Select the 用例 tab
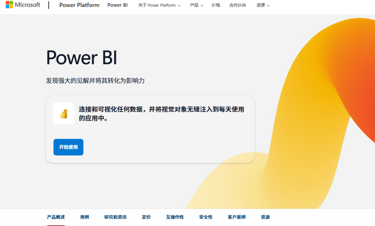The width and height of the screenshot is (375, 226). 85,217
